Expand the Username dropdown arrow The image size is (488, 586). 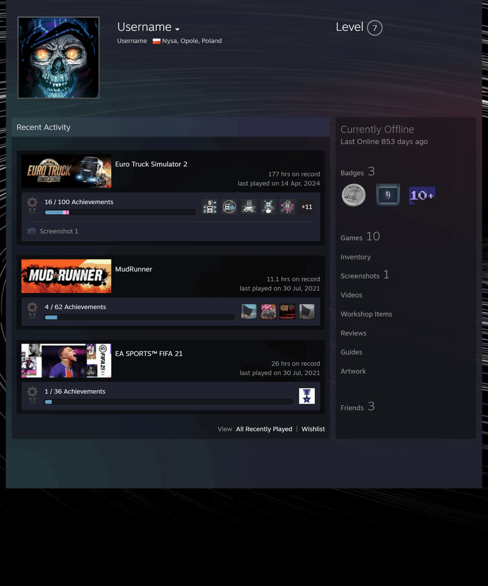[177, 29]
